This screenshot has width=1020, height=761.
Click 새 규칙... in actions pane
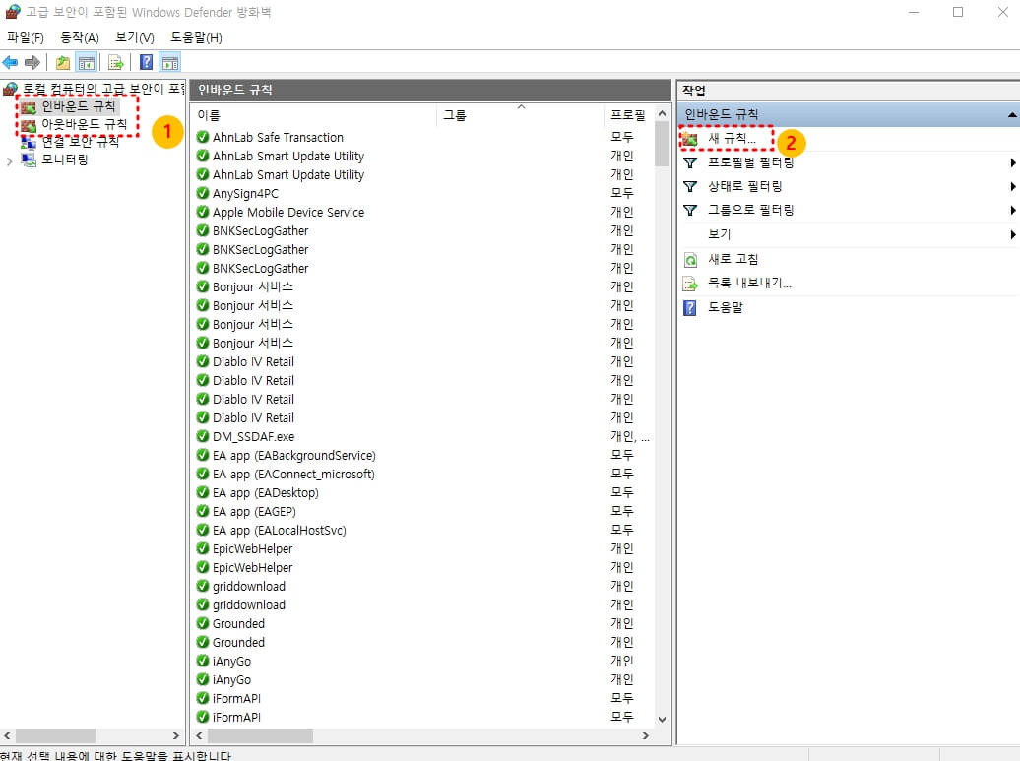click(732, 139)
